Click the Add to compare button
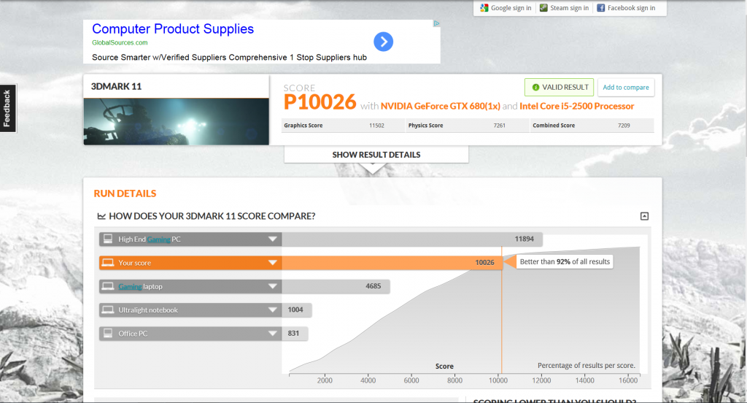 tap(626, 88)
